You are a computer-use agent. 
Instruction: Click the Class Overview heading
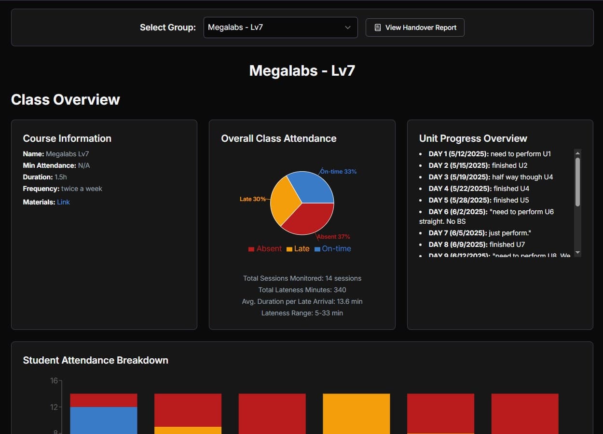point(66,99)
